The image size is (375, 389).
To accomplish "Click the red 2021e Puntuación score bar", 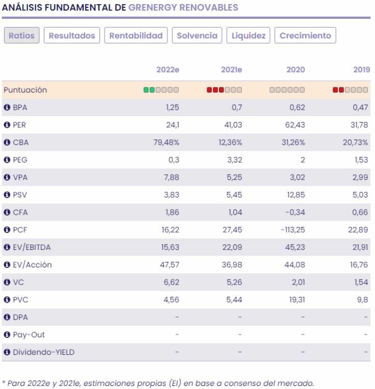I will pyautogui.click(x=224, y=90).
